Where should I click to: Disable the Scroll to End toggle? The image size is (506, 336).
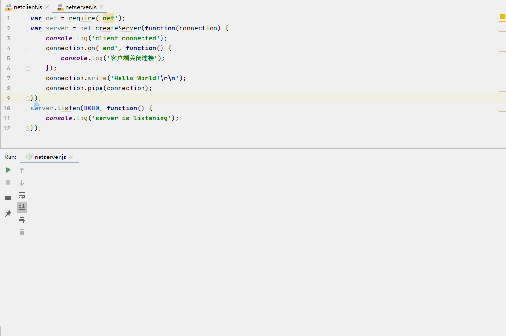pos(22,208)
